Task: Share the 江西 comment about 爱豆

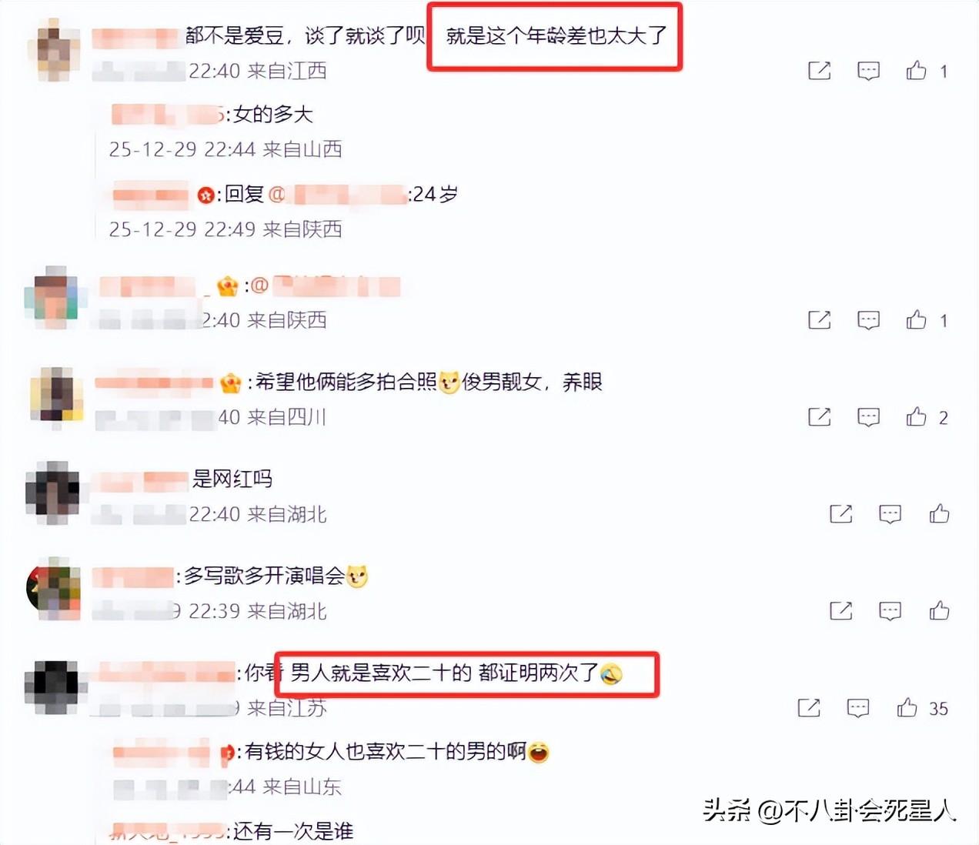Action: point(820,71)
